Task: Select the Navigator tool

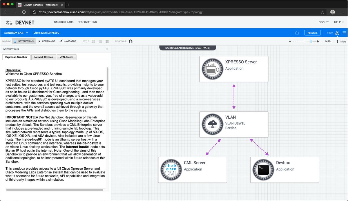Action: pyautogui.click(x=68, y=41)
